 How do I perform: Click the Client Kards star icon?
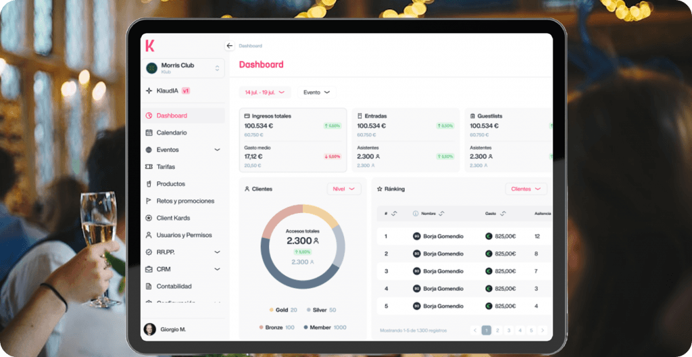(149, 218)
